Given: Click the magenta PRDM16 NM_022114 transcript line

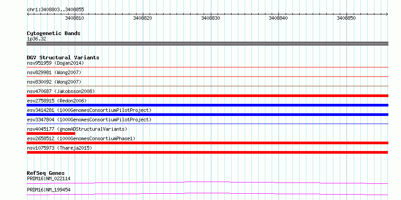Looking at the screenshot, I should 207,182.
